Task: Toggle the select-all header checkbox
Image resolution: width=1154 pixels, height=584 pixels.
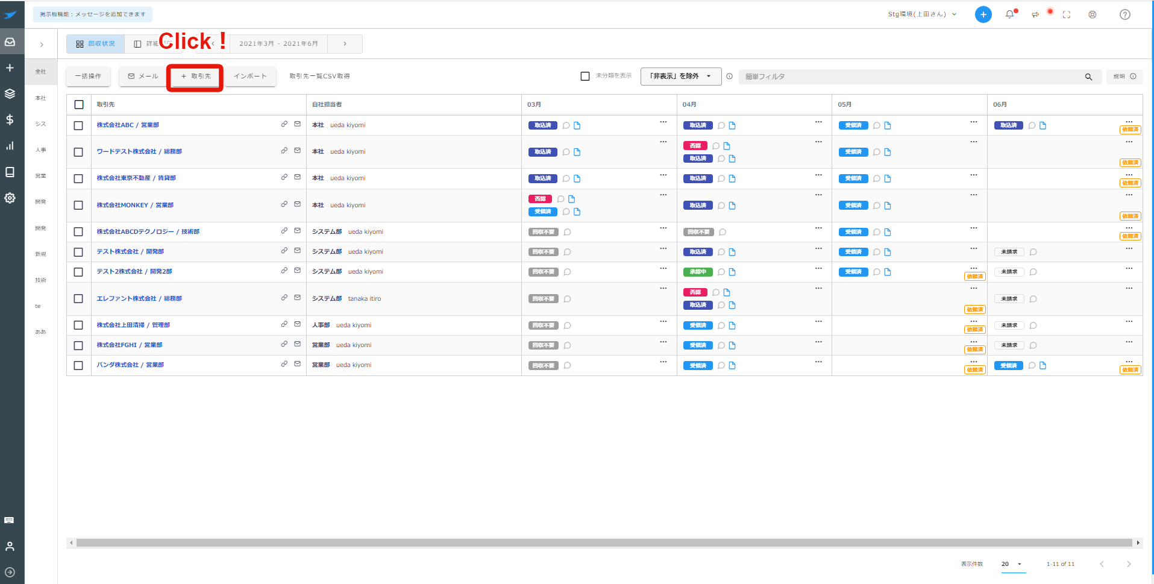Action: coord(79,104)
